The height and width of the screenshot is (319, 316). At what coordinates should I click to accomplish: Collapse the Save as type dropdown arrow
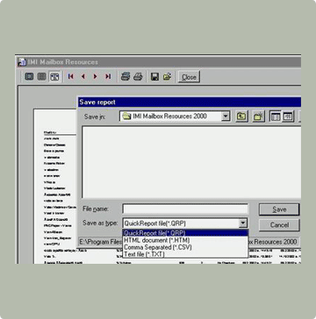(243, 223)
